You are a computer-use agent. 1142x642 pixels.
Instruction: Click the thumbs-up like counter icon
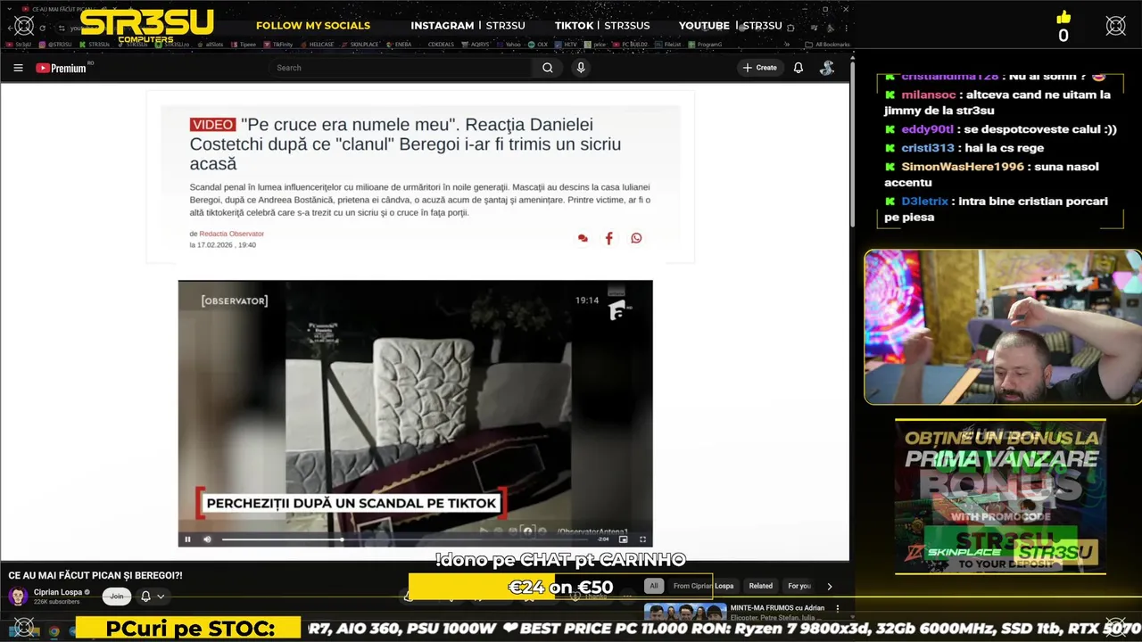1063,17
